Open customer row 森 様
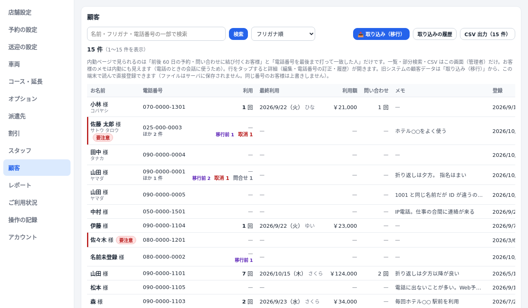Image resolution: width=528 pixels, height=308 pixels. [301, 301]
